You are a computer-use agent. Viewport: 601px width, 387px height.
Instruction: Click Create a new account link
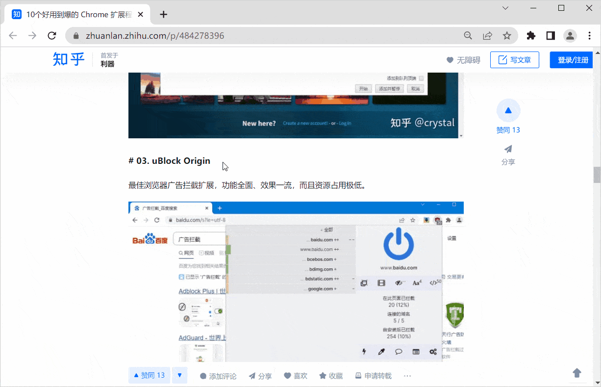tap(305, 123)
